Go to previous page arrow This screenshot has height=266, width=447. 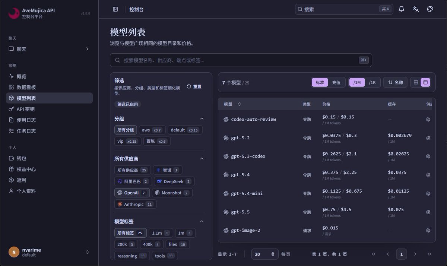[388, 254]
